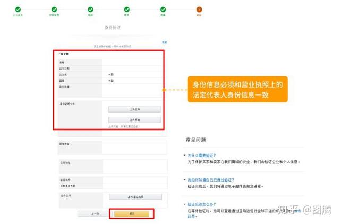The height and width of the screenshot is (224, 340).
Task: Click the blue help link above the form
Action: point(165,42)
